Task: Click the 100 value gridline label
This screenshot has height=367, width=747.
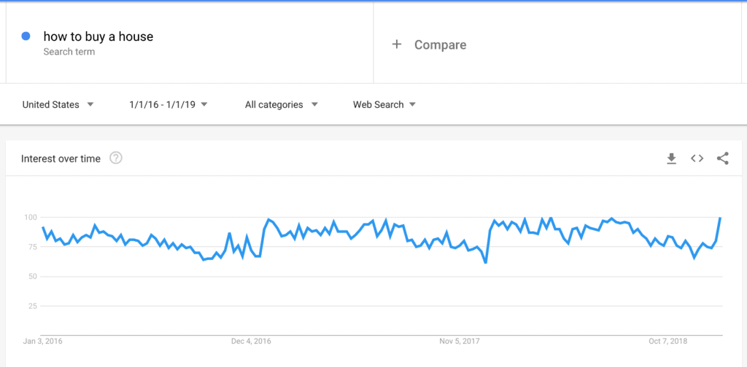Action: coord(30,217)
